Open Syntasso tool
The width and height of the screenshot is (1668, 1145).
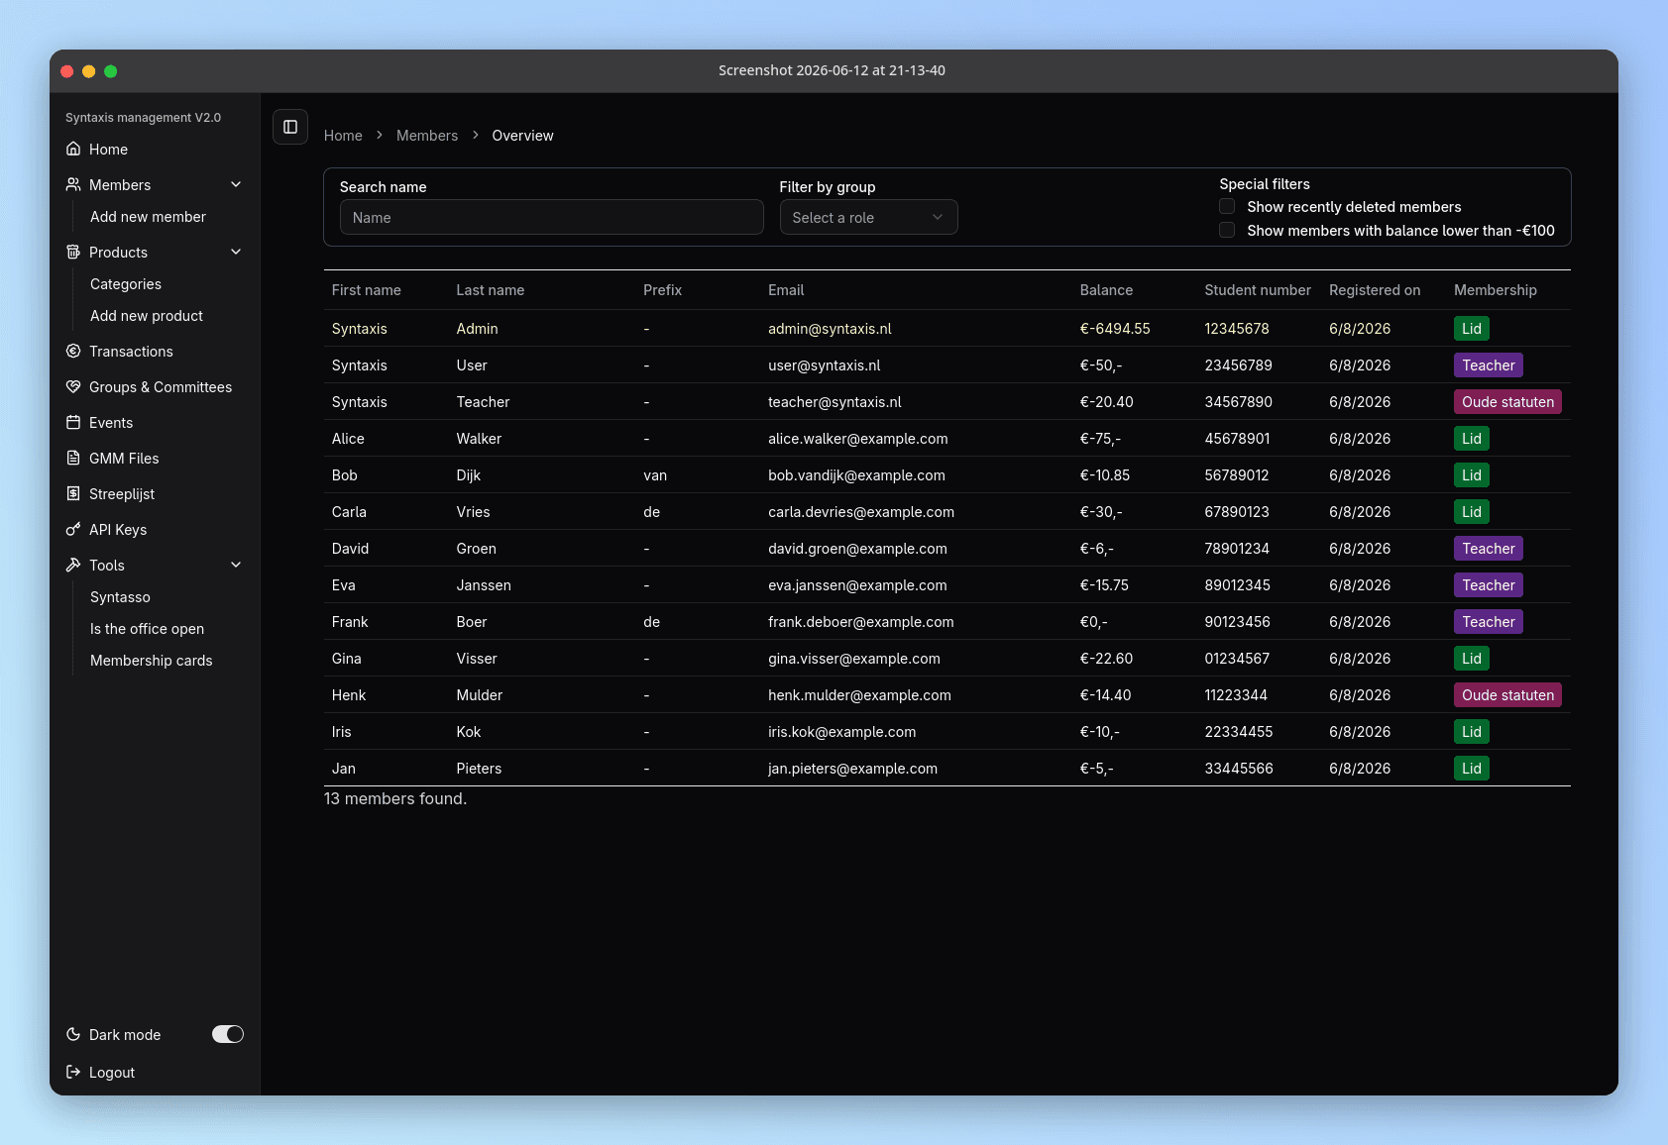(x=120, y=596)
